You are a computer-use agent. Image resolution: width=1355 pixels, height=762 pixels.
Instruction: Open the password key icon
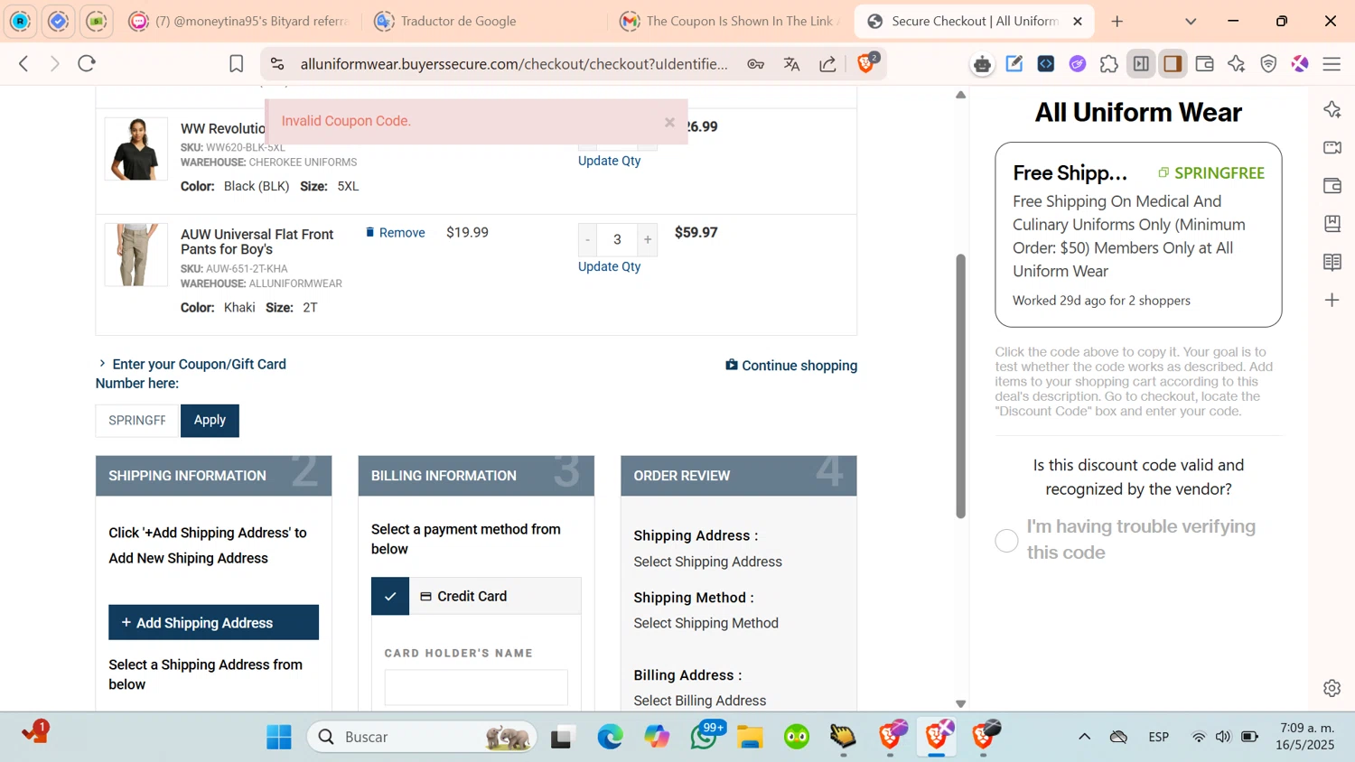point(756,63)
